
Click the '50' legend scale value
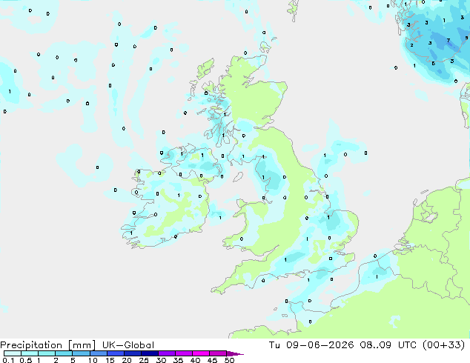tap(229, 360)
